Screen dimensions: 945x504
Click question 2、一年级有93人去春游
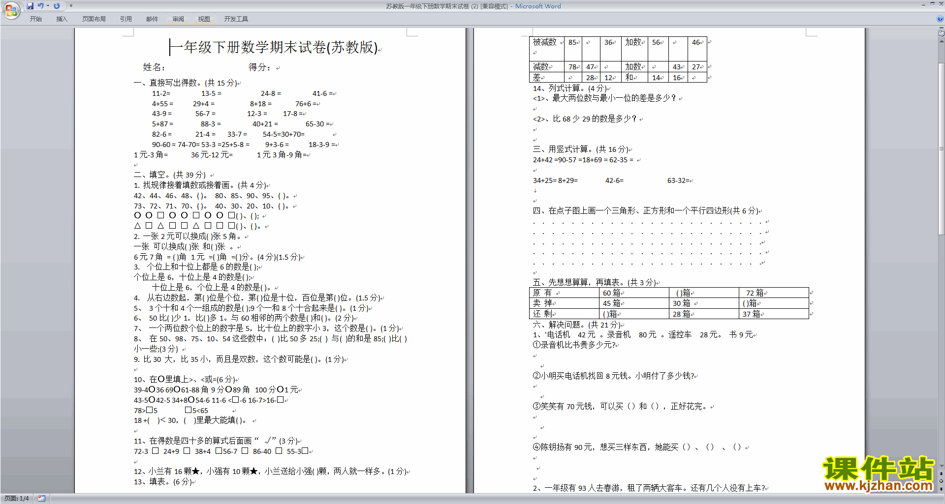[649, 488]
